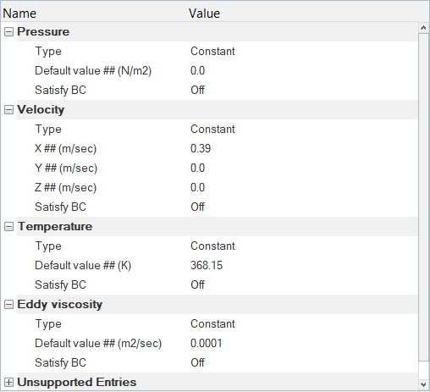Collapse the Eddy viscosity section
The height and width of the screenshot is (392, 430).
pos(8,305)
